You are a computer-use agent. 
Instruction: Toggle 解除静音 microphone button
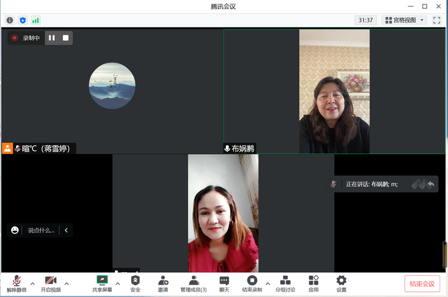click(x=17, y=284)
